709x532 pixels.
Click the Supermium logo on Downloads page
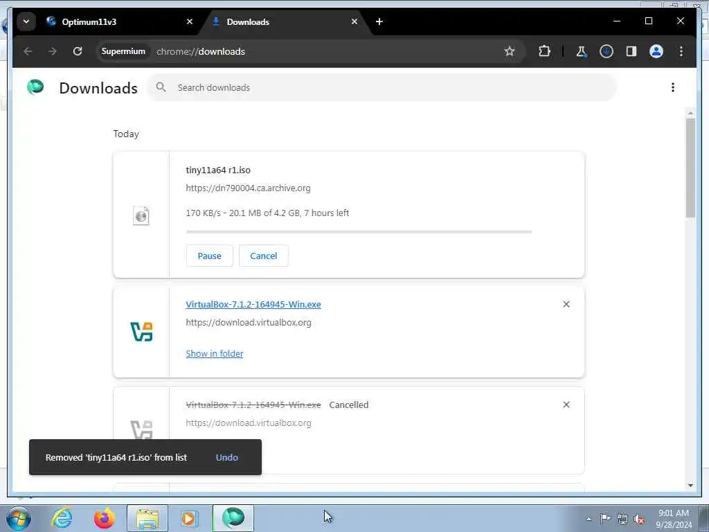[x=35, y=87]
